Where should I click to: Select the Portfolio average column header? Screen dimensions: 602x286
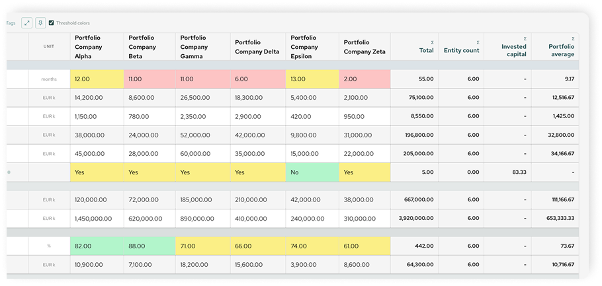pyautogui.click(x=555, y=46)
